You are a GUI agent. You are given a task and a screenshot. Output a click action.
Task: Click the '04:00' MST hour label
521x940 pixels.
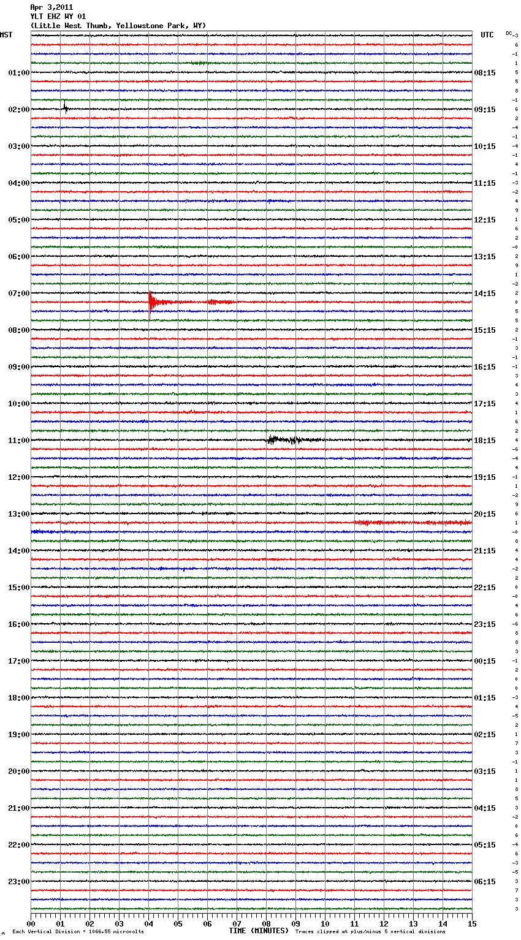[18, 183]
